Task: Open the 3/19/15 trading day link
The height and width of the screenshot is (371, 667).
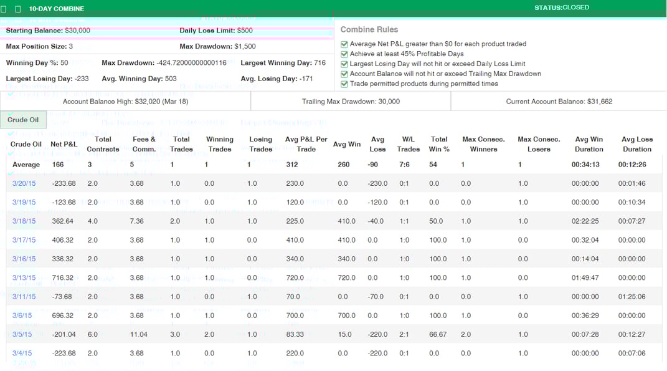Action: click(x=24, y=203)
